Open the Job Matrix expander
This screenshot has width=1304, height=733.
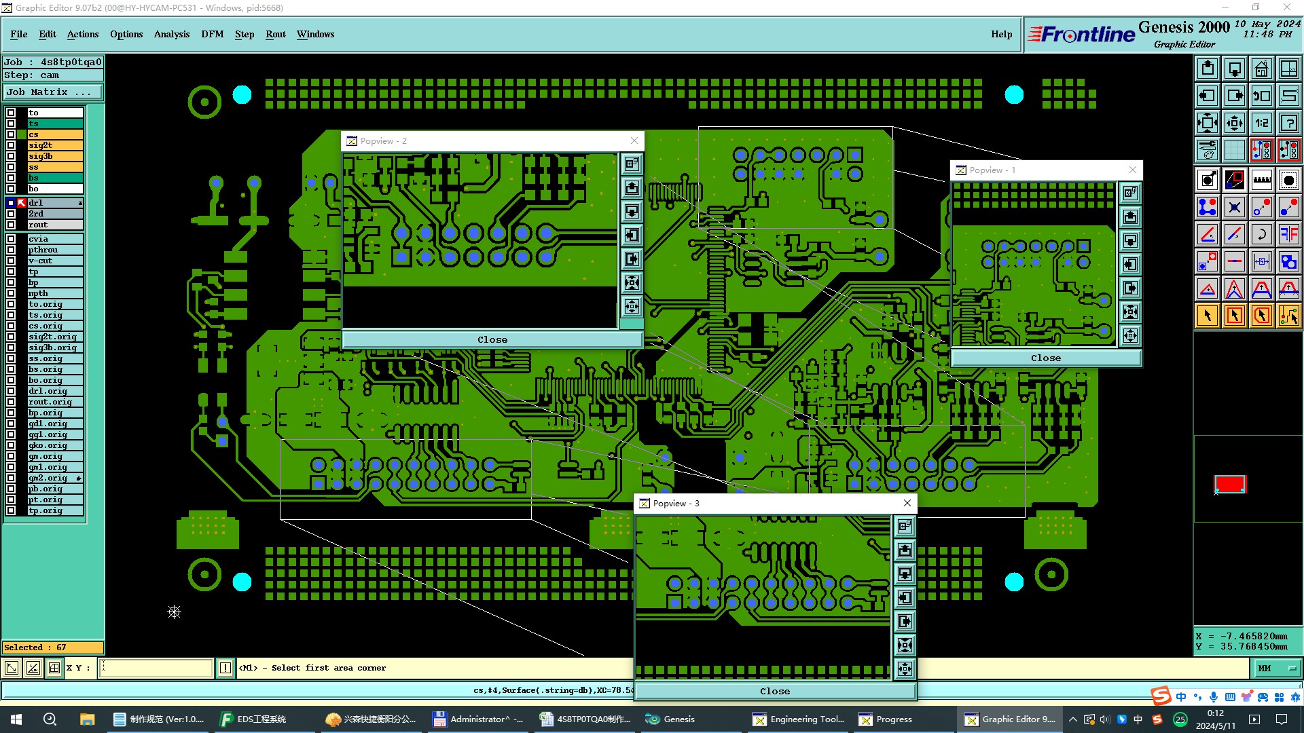(x=53, y=92)
